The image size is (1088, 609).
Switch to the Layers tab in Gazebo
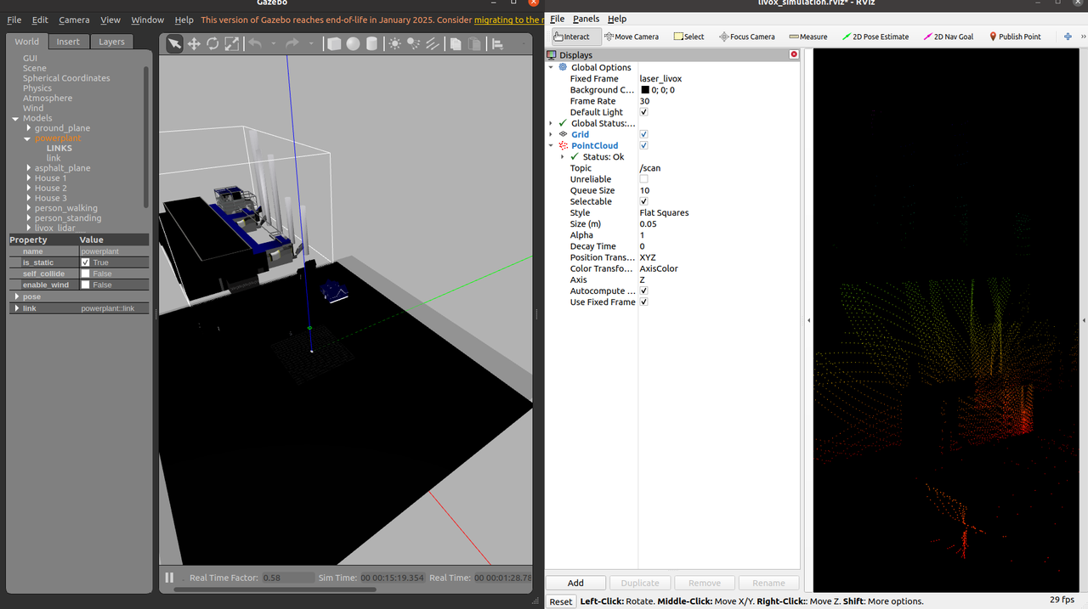tap(111, 42)
